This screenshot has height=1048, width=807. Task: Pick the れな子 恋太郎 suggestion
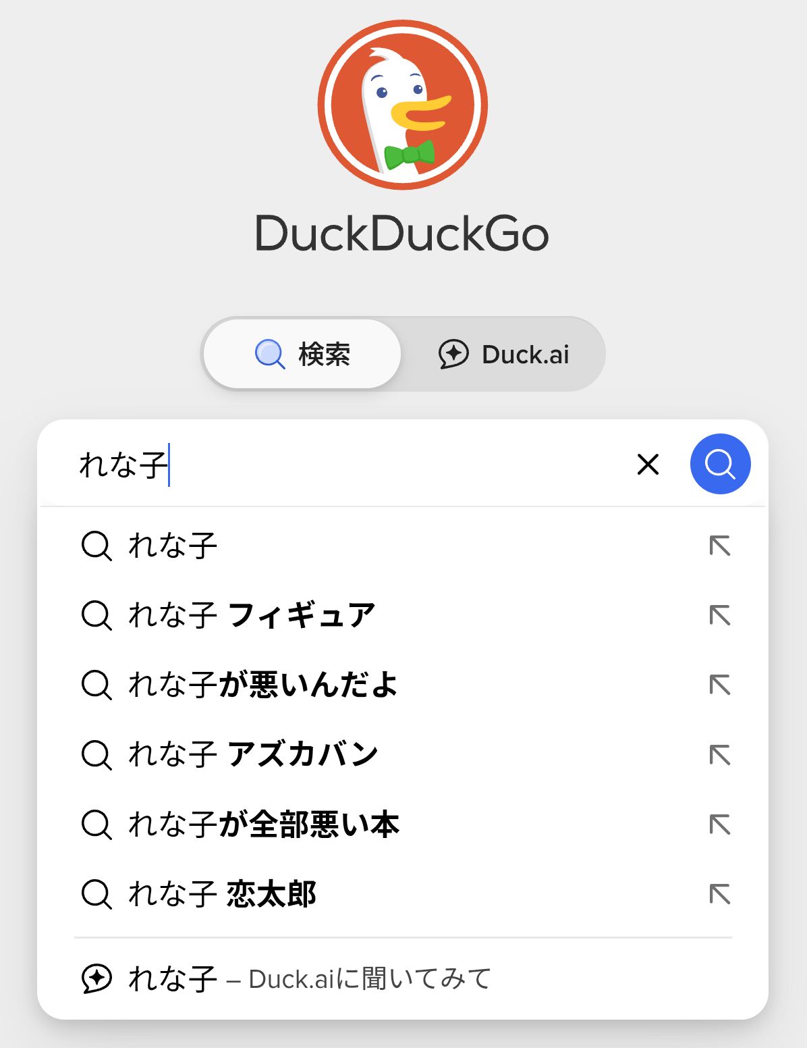click(x=222, y=894)
